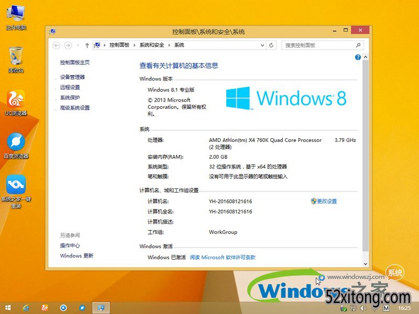Click the volume speaker tray icon

point(363,308)
